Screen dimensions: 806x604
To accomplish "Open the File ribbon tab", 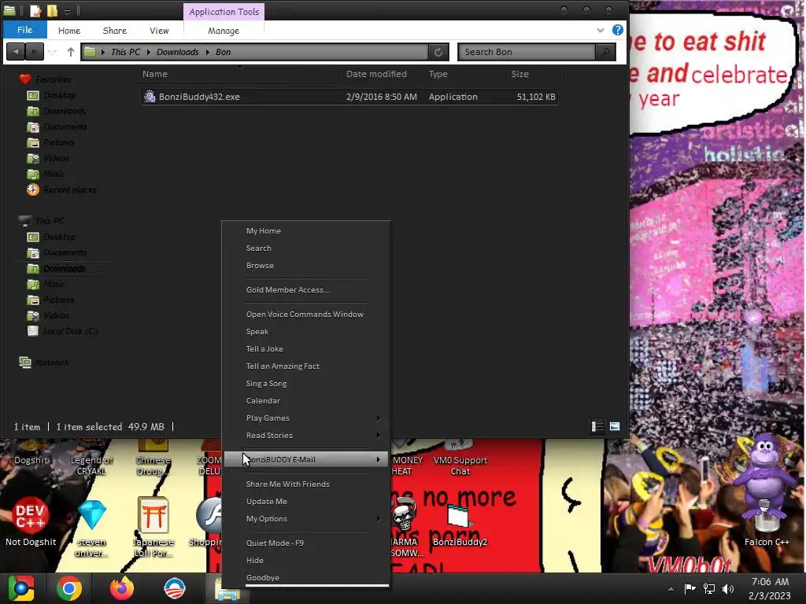I will [24, 30].
